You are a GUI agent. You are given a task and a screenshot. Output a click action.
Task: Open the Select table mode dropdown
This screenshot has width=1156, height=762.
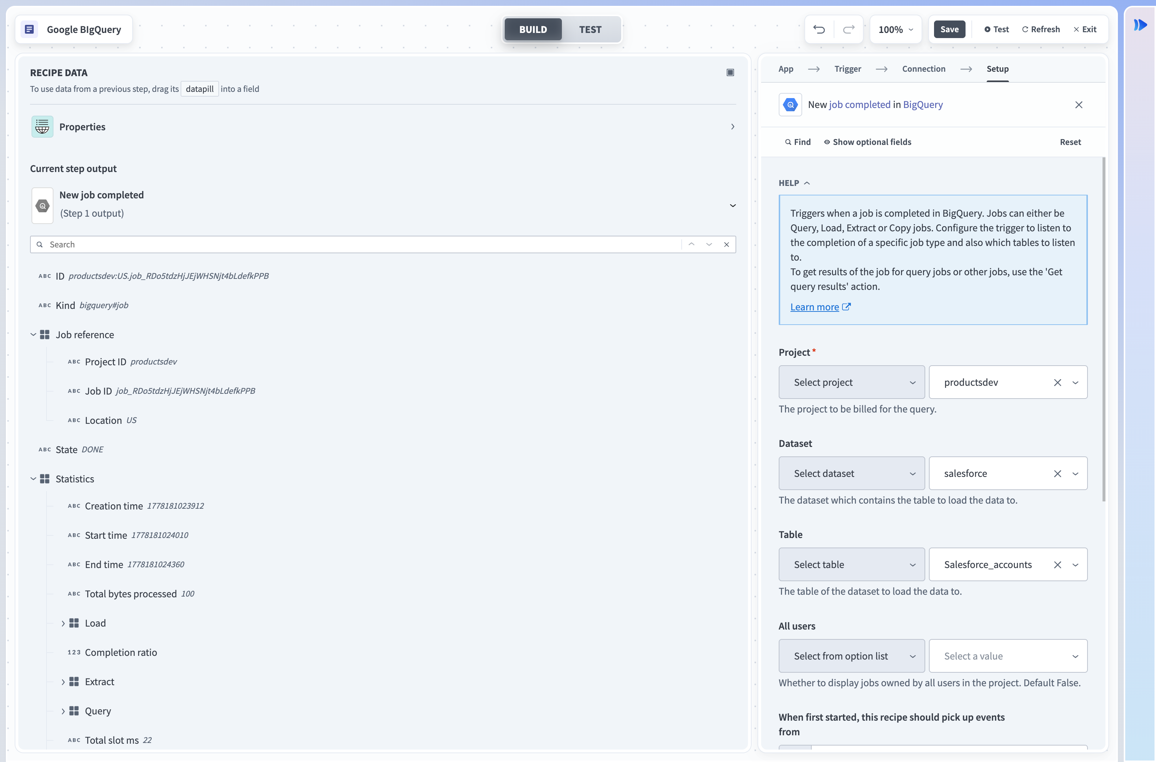coord(852,565)
